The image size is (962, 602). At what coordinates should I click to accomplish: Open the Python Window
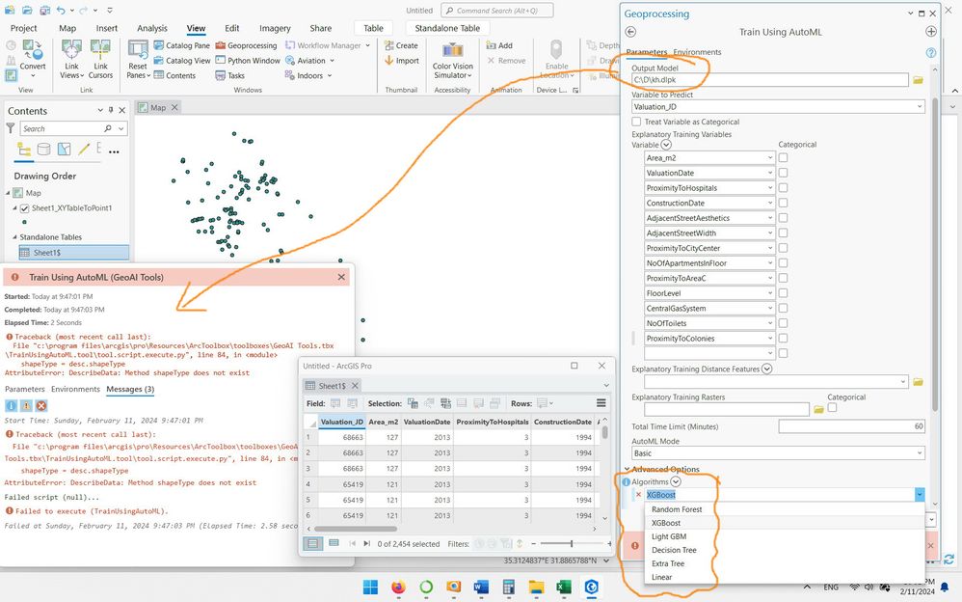click(x=248, y=60)
